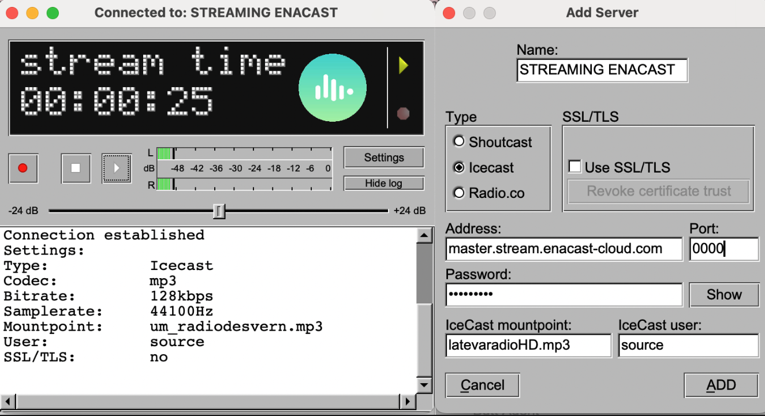
Task: Click the recording status indicator dot
Action: (x=403, y=113)
